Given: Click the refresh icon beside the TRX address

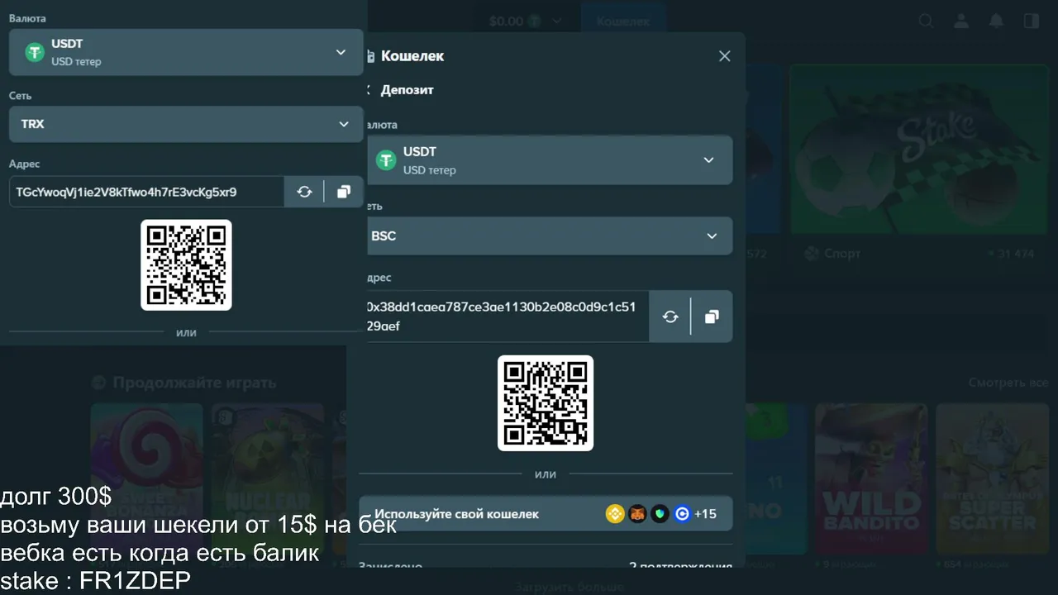Looking at the screenshot, I should coord(304,192).
